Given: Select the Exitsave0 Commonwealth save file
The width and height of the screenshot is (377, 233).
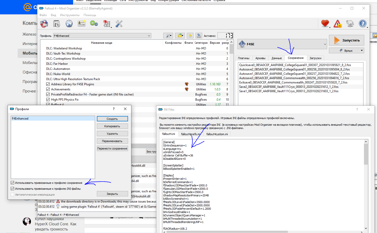Looking at the screenshot, I should point(301,82).
